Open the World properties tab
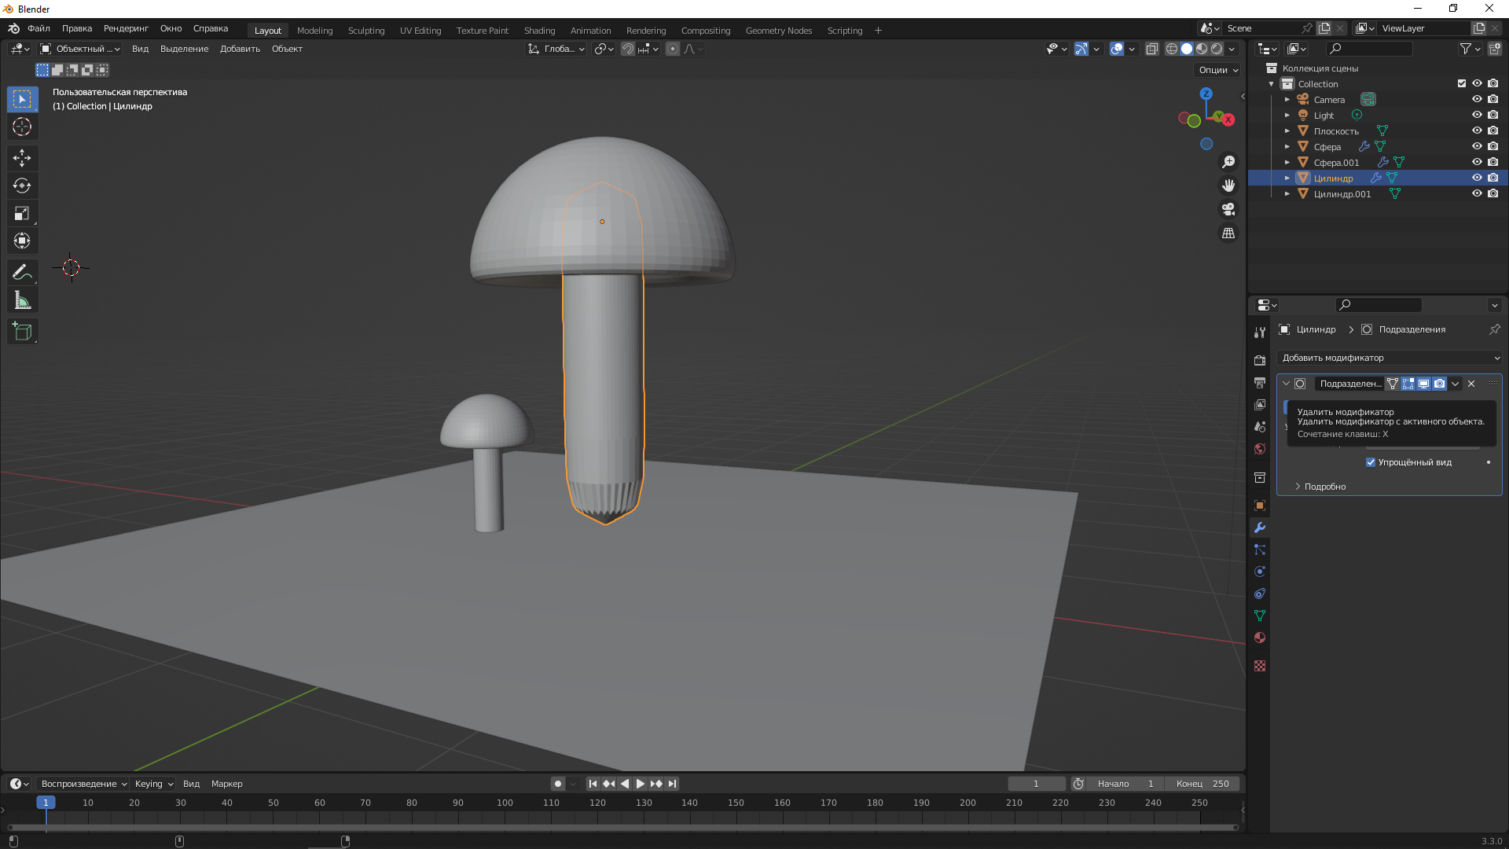The image size is (1509, 849). coord(1260,448)
